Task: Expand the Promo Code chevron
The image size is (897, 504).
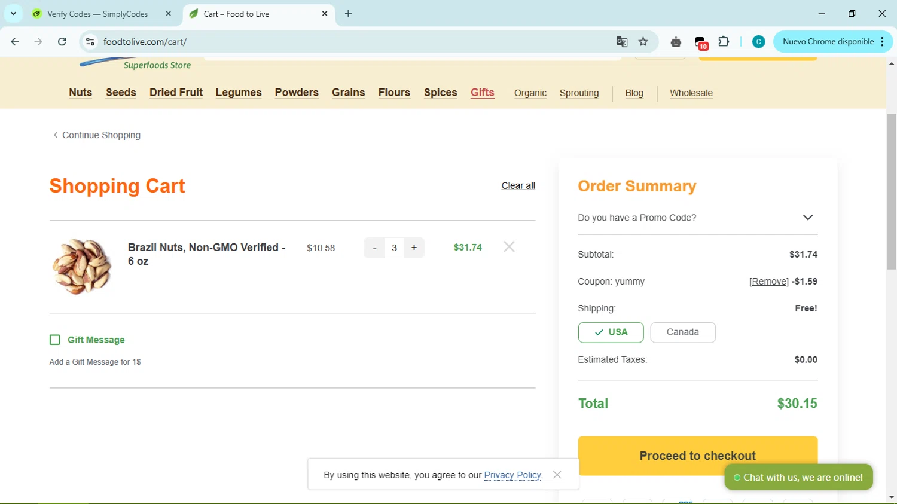Action: 808,218
